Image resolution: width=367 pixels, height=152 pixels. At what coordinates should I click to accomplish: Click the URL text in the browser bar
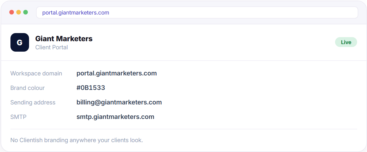(76, 13)
